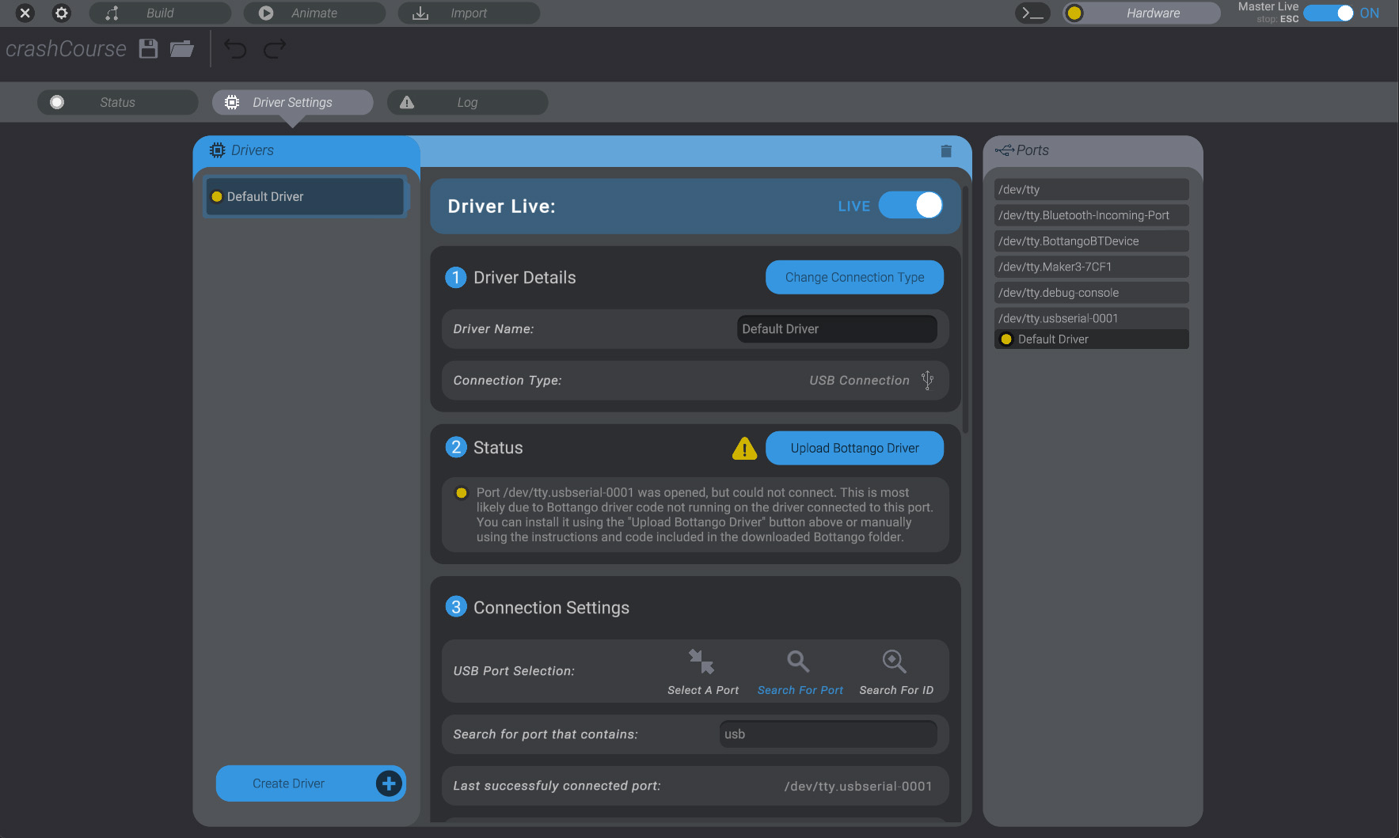Turn off the Master Live toggle
This screenshot has width=1399, height=838.
tap(1328, 13)
